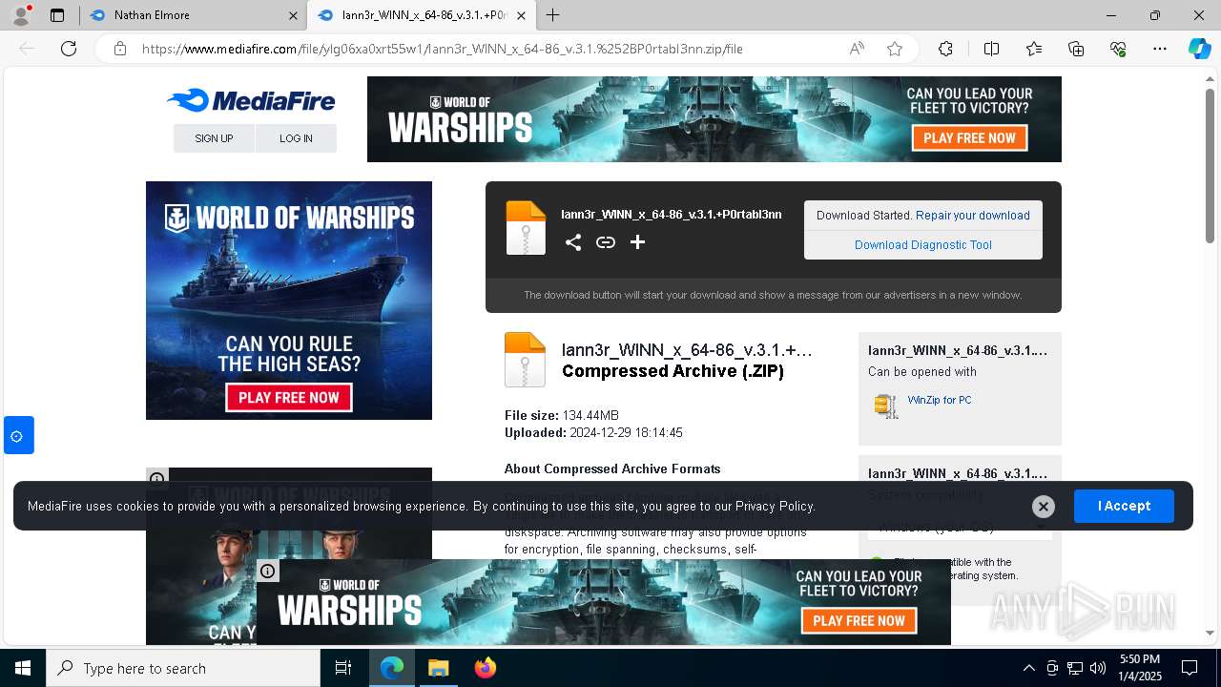The height and width of the screenshot is (687, 1221).
Task: Click the SIGN UP button
Action: tap(214, 138)
